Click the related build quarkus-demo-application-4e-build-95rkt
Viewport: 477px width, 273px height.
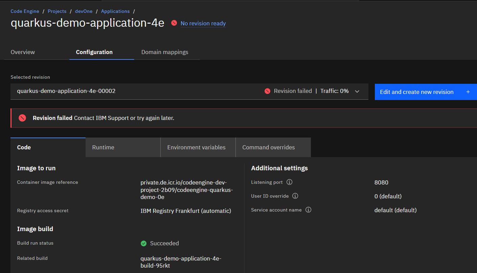pos(181,262)
